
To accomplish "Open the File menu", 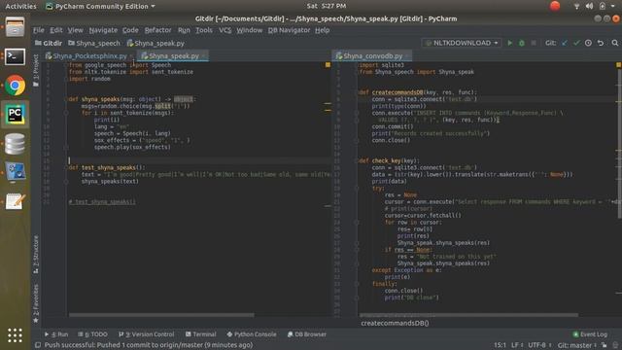I will [39, 30].
